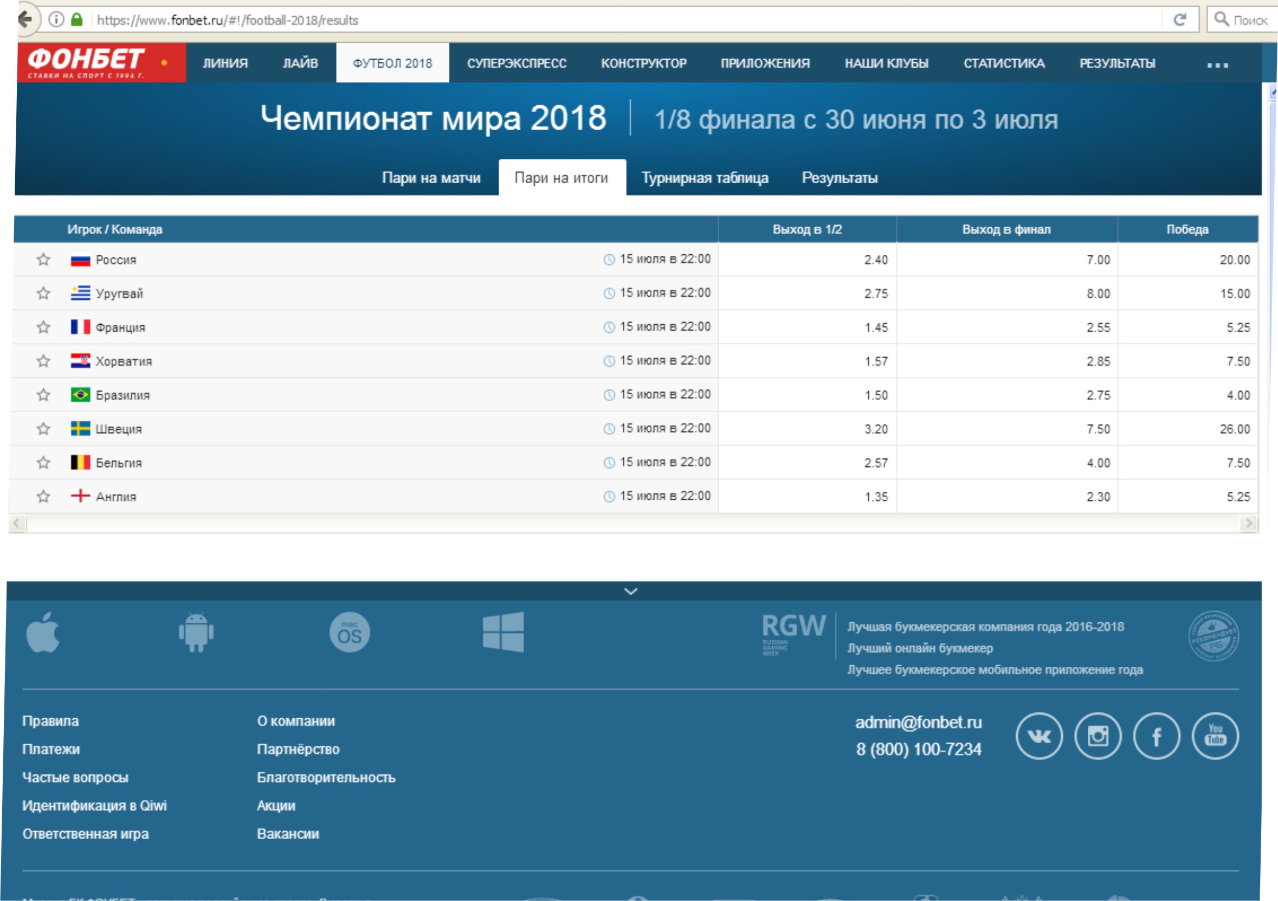Open the Вакансии footer link
The width and height of the screenshot is (1278, 901).
288,834
